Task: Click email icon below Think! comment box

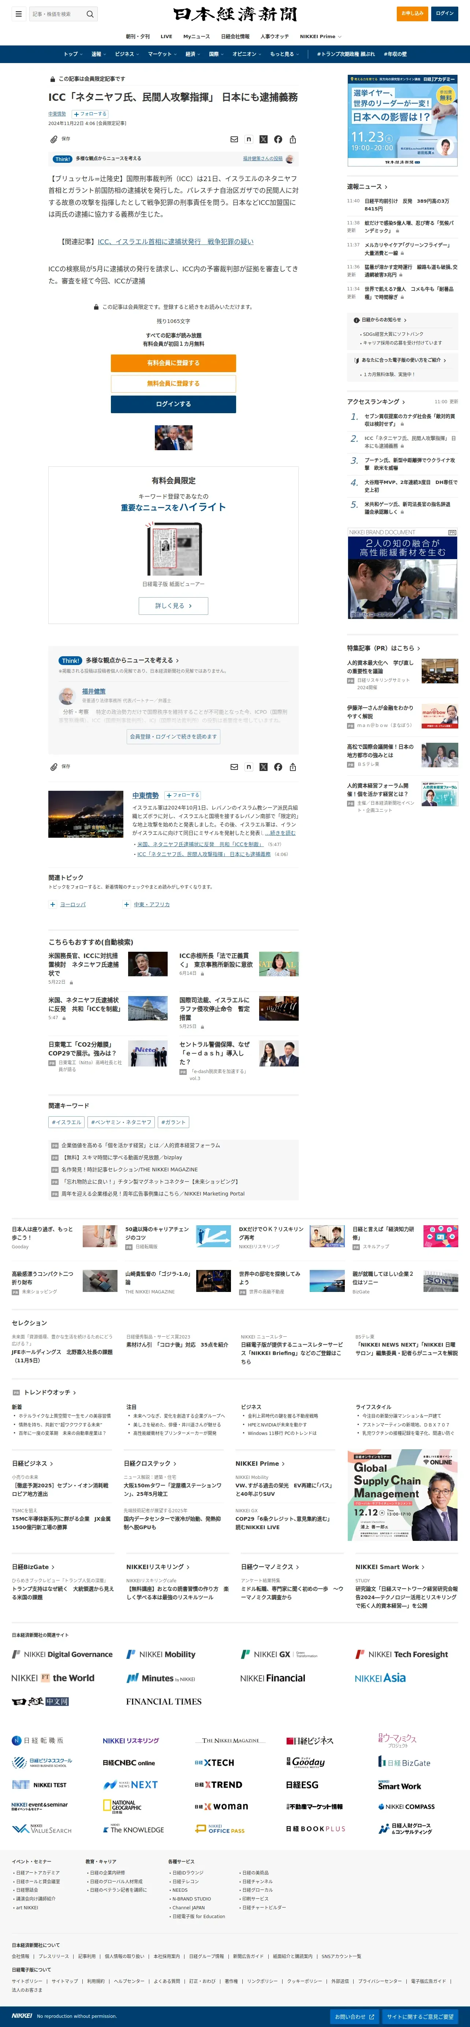Action: pyautogui.click(x=234, y=767)
